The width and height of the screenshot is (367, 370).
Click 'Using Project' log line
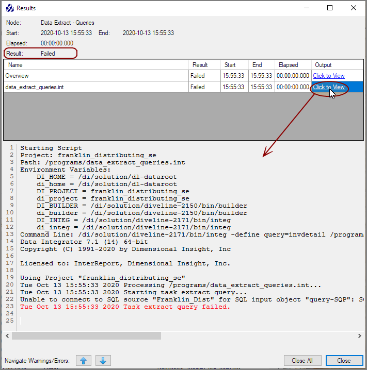pos(103,278)
